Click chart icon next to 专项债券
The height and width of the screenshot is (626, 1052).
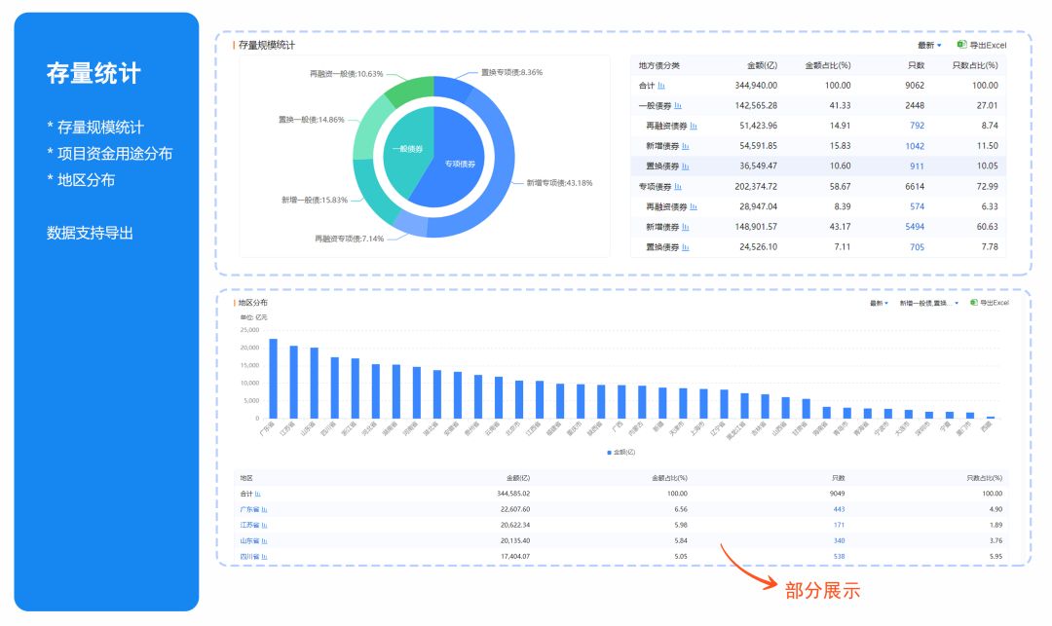click(x=678, y=186)
